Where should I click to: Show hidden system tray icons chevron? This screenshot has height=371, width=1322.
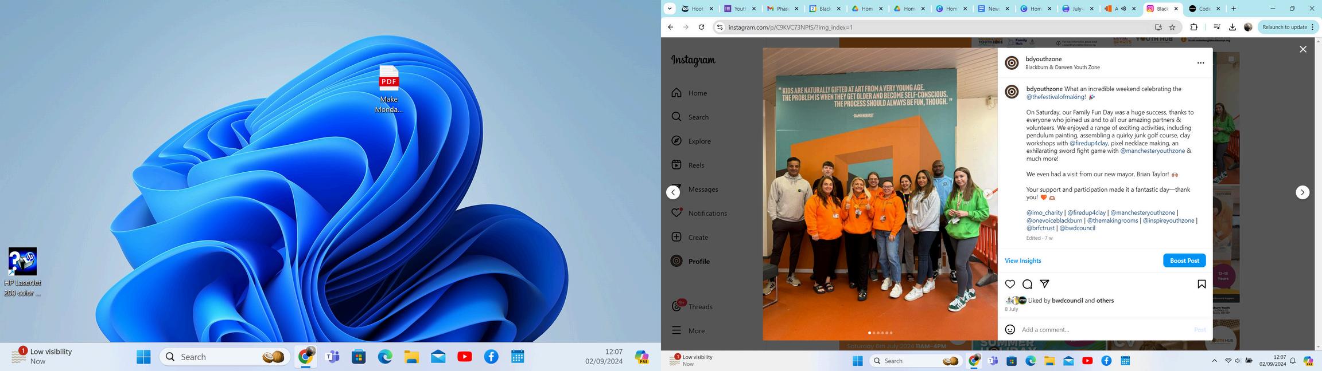(x=1214, y=361)
